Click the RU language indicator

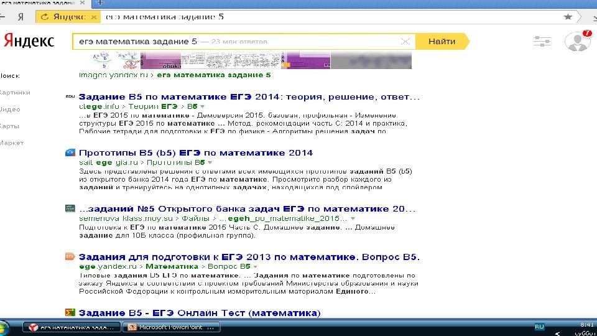pyautogui.click(x=539, y=327)
